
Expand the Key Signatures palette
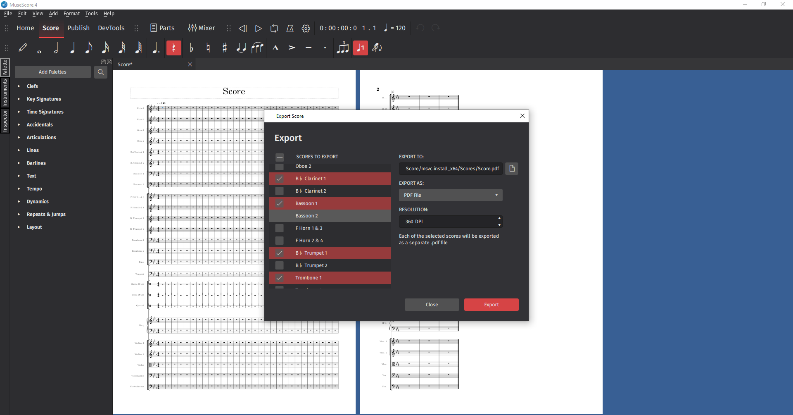pyautogui.click(x=19, y=99)
